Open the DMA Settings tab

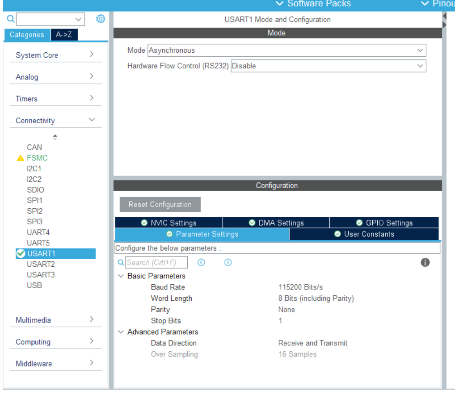(x=276, y=223)
